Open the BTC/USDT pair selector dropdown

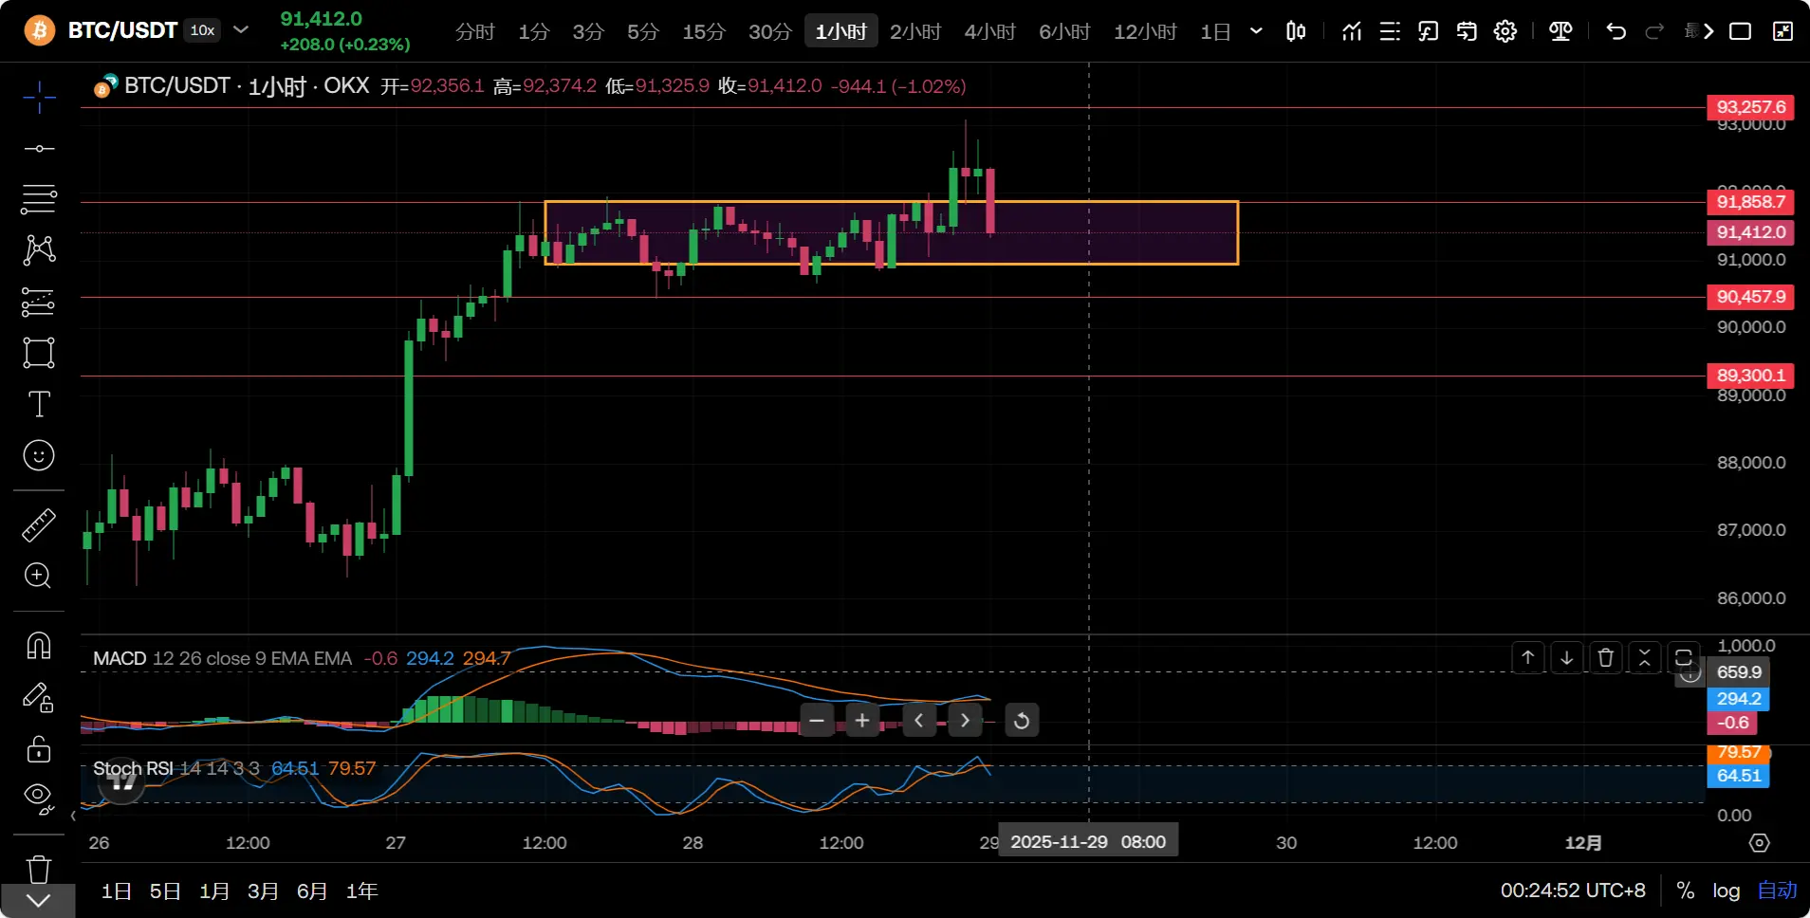point(241,29)
